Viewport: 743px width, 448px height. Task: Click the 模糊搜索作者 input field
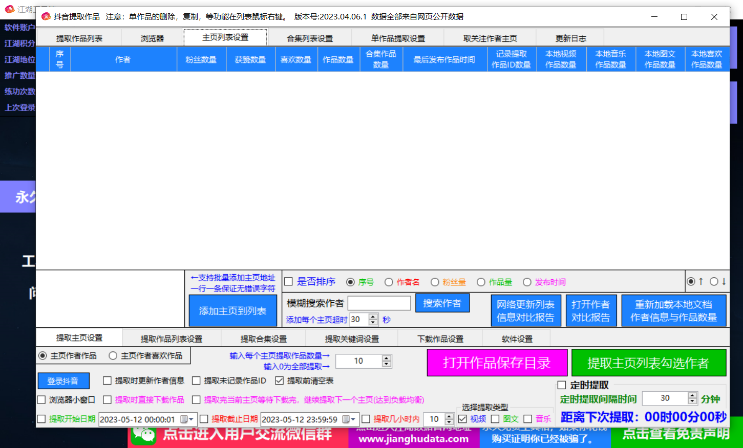click(x=379, y=303)
